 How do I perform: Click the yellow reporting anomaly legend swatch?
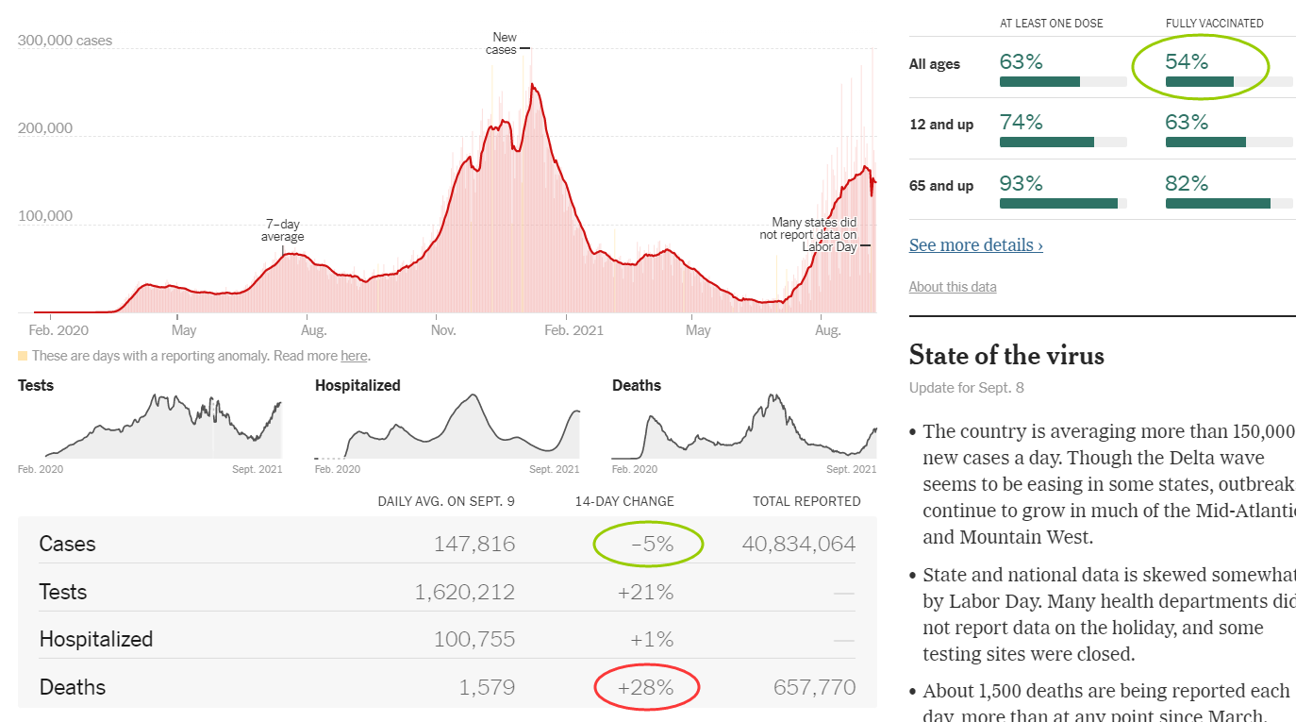[23, 356]
